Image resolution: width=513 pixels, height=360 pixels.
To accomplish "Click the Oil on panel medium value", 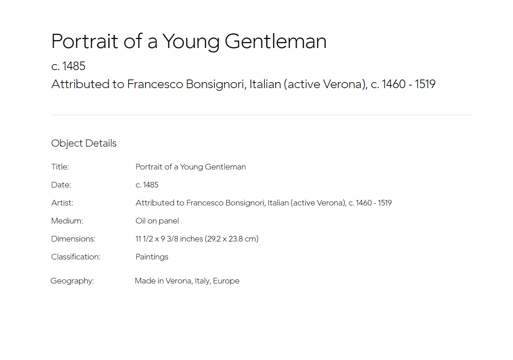I will 157,221.
